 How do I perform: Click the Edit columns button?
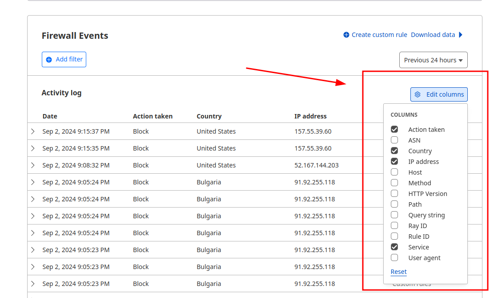coord(439,94)
